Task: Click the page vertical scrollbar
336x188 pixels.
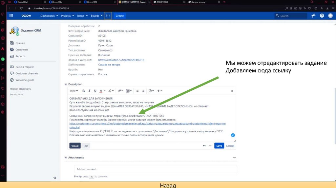Action: click(335, 116)
